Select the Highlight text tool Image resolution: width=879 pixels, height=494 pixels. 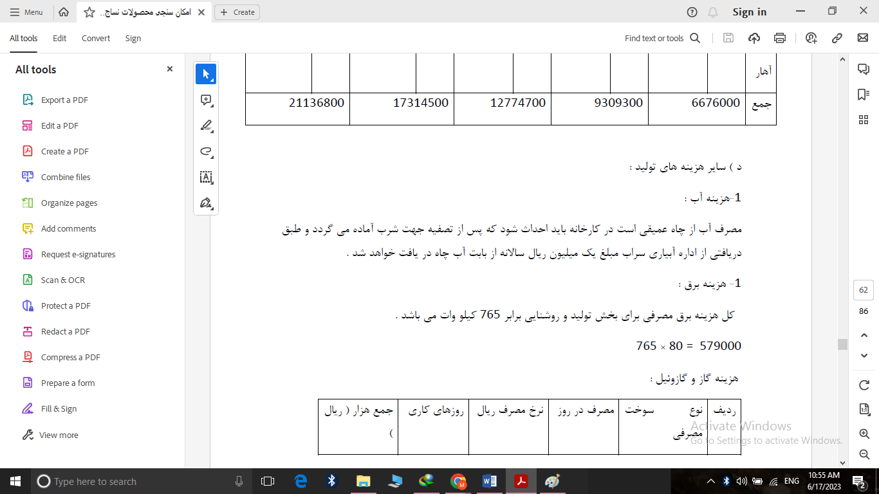tap(205, 126)
